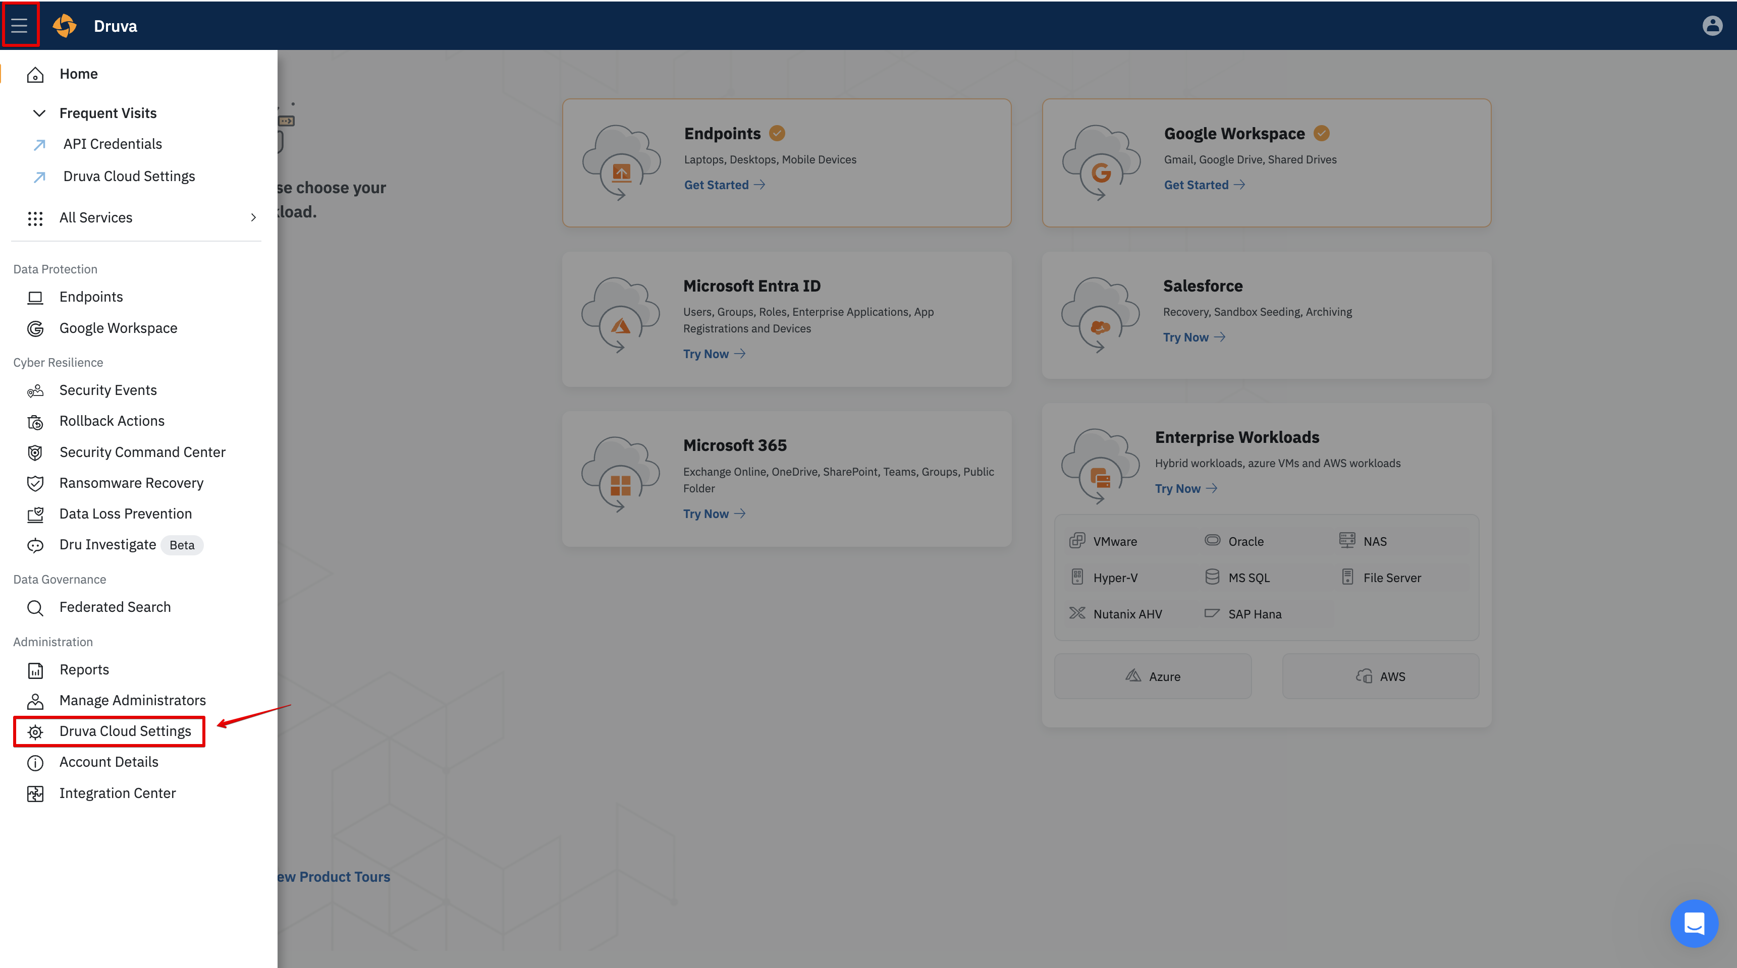Select the Rollback Actions icon
The image size is (1737, 968).
tap(35, 421)
